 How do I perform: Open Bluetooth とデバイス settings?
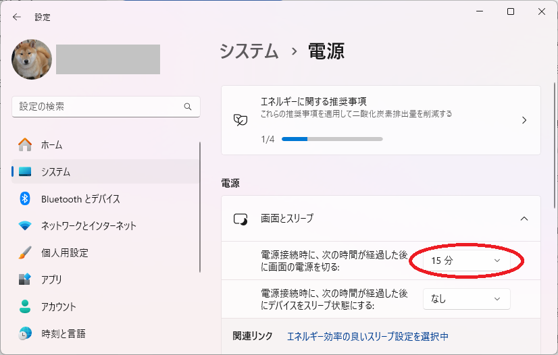105,198
